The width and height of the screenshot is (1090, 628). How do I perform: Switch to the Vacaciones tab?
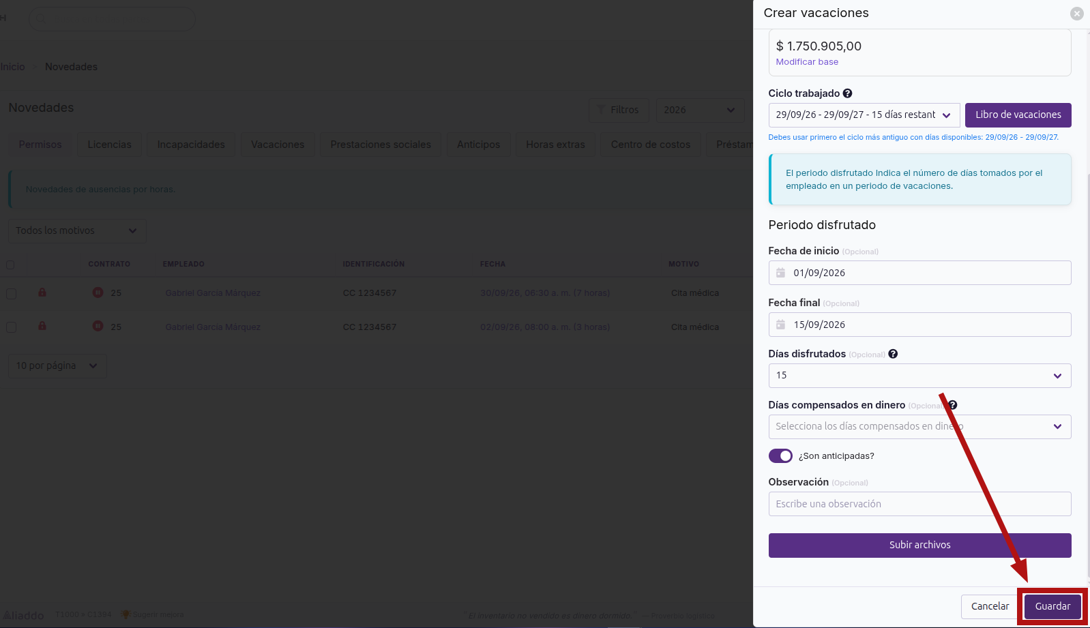(x=278, y=145)
